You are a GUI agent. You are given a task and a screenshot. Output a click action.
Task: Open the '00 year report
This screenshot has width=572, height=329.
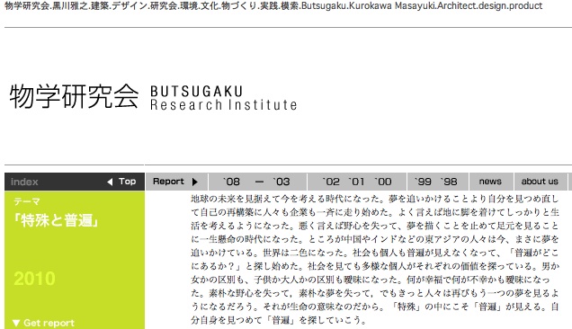(383, 182)
